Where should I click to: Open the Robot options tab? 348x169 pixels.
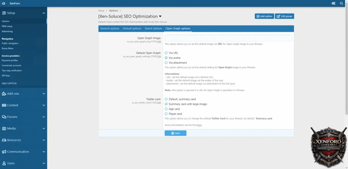click(x=153, y=29)
